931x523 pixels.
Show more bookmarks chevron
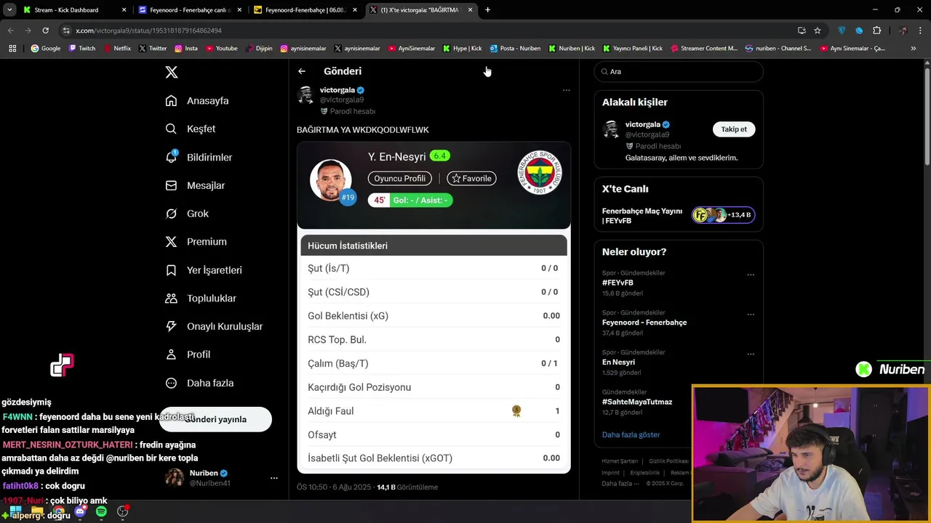(913, 49)
